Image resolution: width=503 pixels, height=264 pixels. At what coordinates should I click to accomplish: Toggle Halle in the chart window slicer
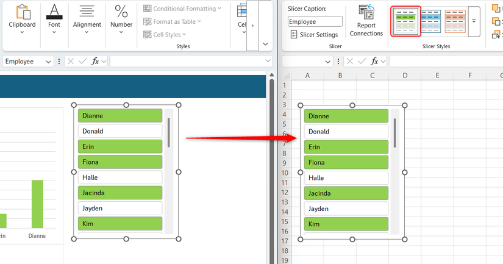(x=120, y=177)
